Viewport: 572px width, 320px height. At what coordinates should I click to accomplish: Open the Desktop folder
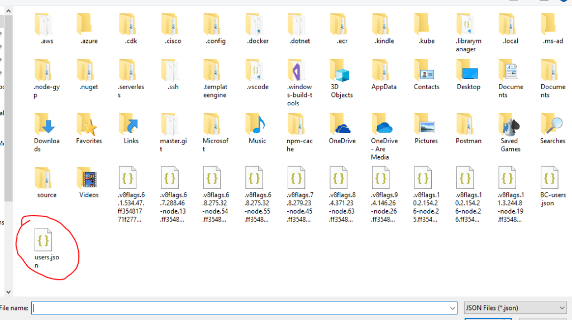point(468,70)
